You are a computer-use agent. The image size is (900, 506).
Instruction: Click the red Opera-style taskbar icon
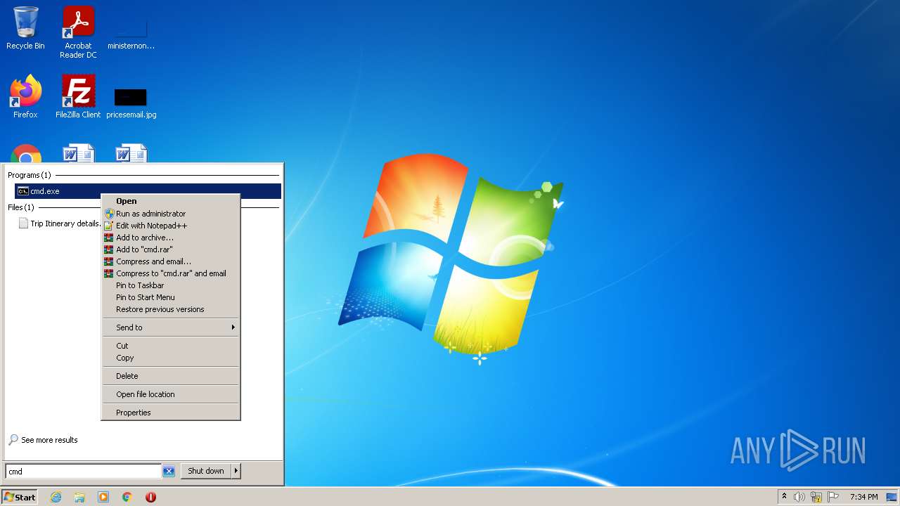coord(150,497)
